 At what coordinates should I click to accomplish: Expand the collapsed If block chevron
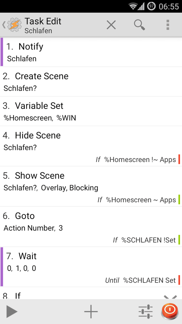[x=170, y=297]
